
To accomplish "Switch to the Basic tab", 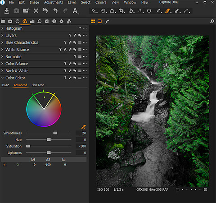I will 5,85.
